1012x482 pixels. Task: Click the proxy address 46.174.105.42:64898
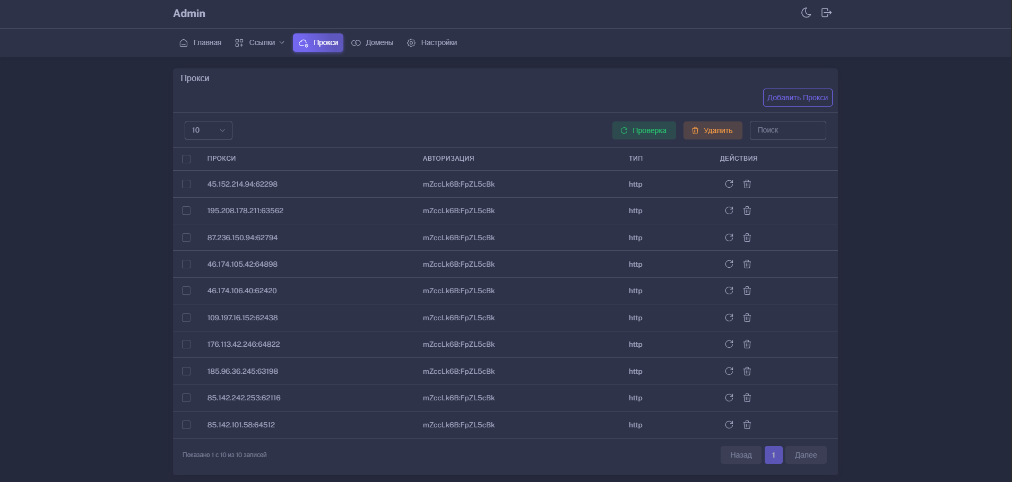point(243,264)
